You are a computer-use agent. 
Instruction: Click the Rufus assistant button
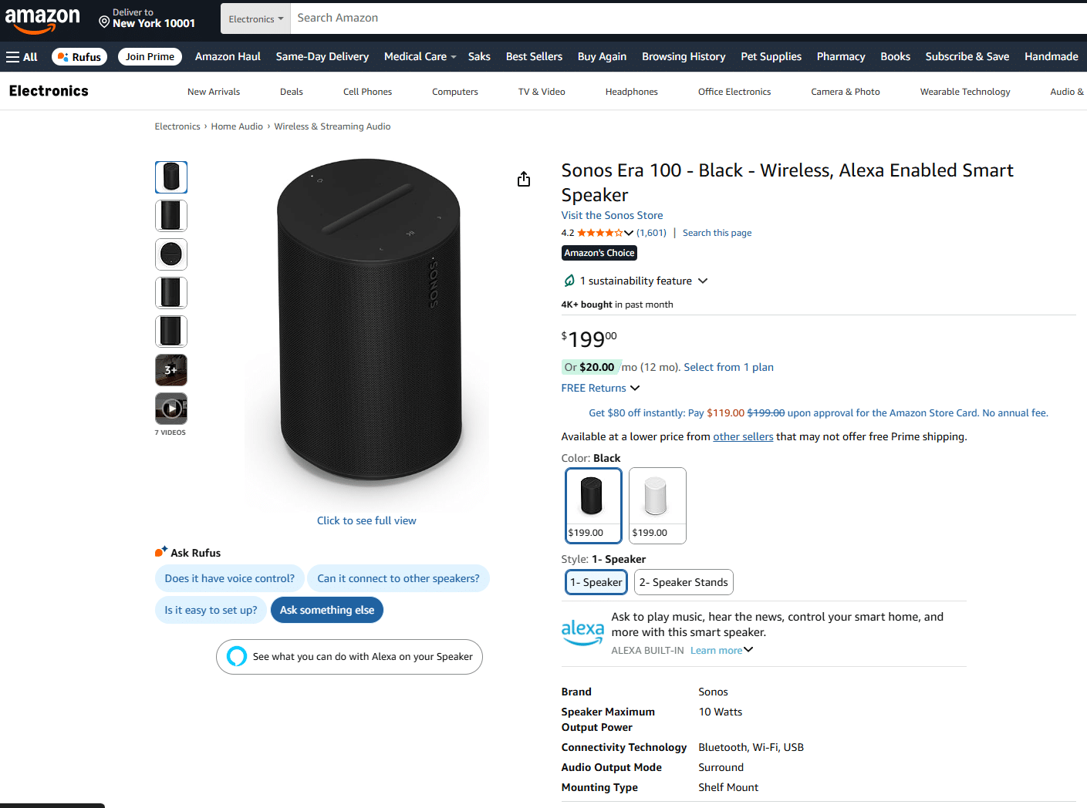(x=80, y=57)
